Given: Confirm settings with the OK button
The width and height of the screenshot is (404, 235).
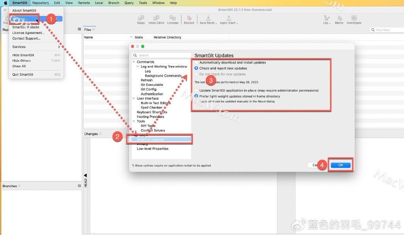Looking at the screenshot, I should (340, 165).
